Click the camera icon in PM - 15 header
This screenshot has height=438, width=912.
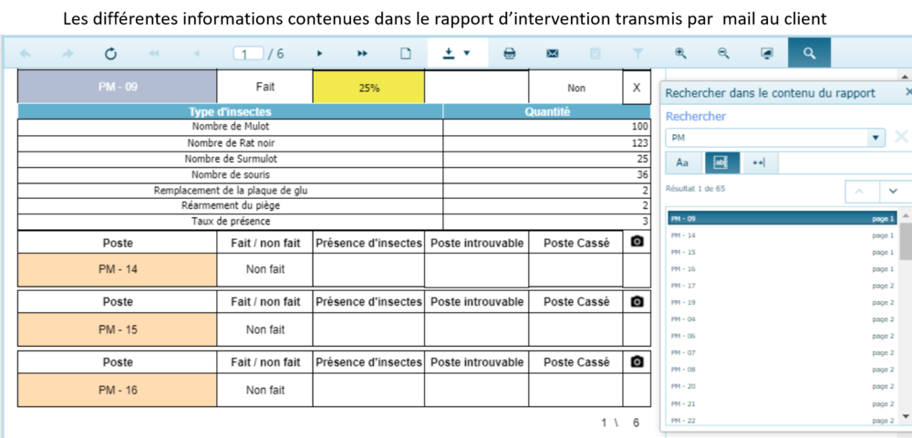pyautogui.click(x=637, y=301)
